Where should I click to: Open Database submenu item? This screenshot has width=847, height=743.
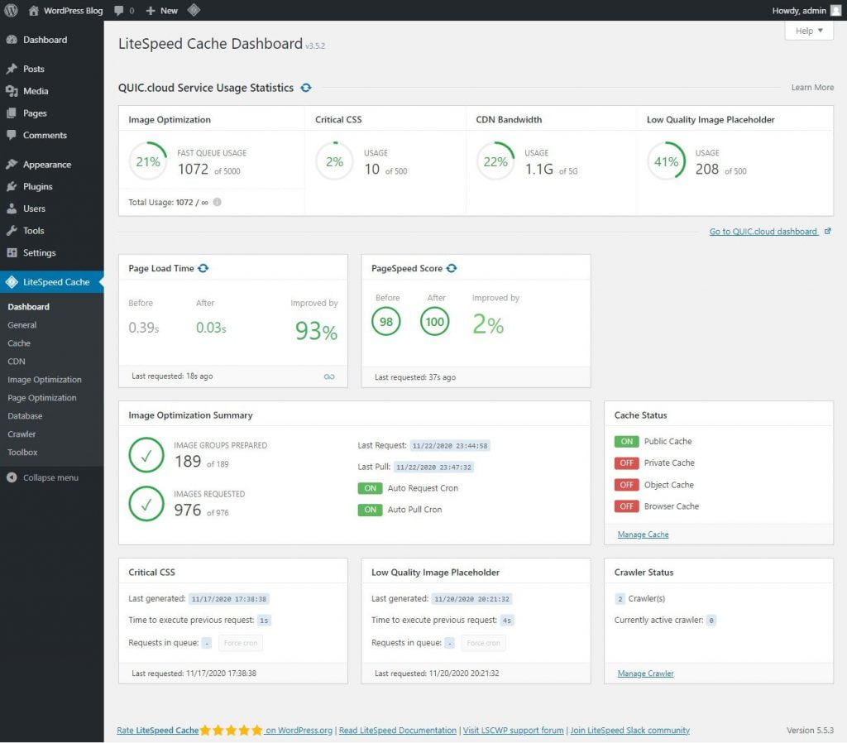tap(25, 416)
